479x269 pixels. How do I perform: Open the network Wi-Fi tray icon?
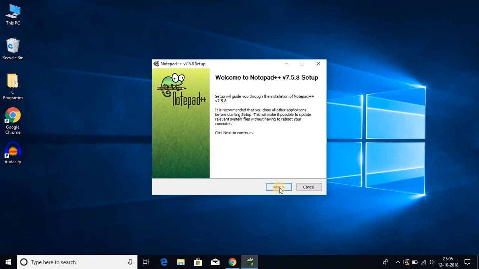click(424, 262)
